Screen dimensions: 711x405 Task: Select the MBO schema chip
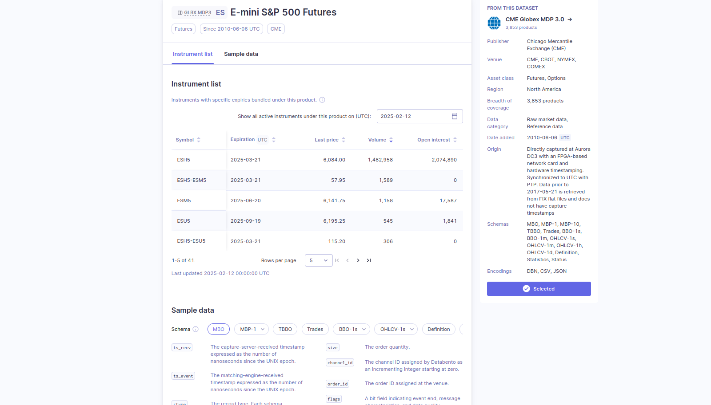click(x=218, y=329)
